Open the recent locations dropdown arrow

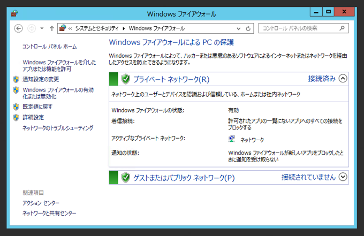pos(42,28)
